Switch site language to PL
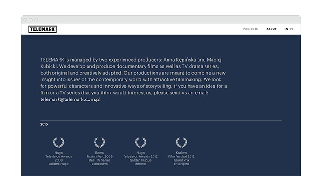 click(292, 29)
